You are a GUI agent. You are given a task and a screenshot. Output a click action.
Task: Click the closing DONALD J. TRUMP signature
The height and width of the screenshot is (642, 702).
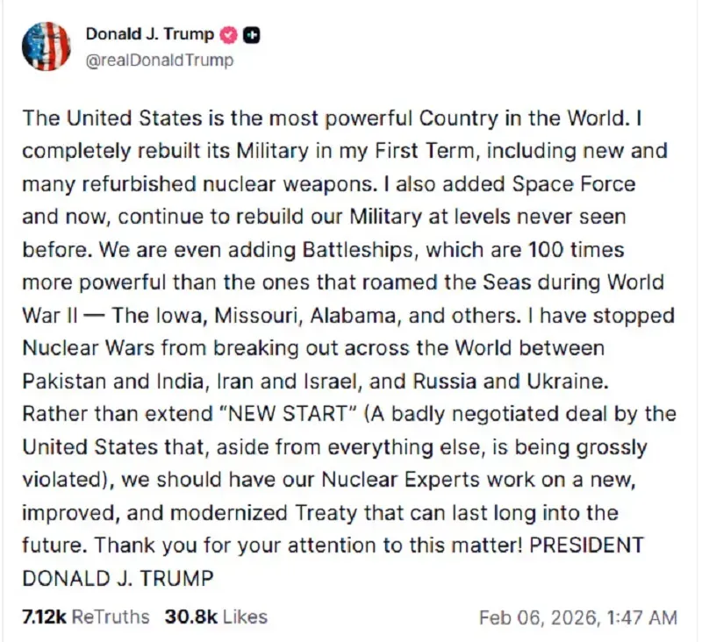pyautogui.click(x=118, y=578)
